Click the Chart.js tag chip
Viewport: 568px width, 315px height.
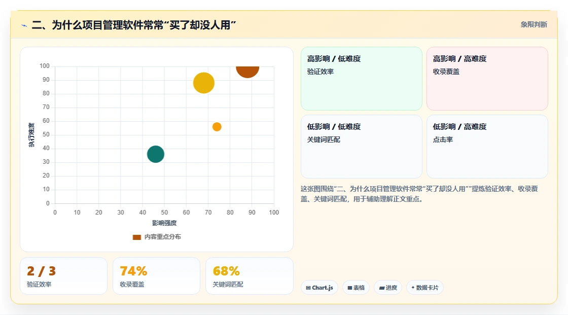319,288
